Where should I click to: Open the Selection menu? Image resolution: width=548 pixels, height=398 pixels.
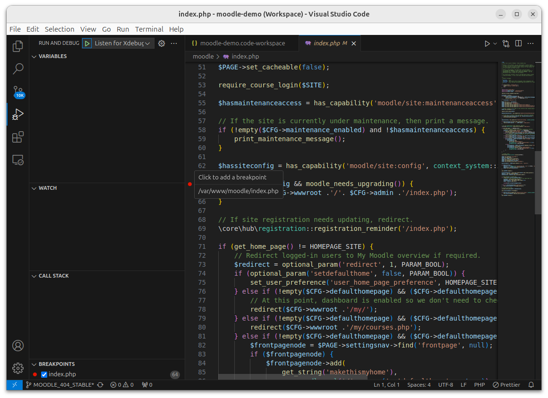[x=60, y=29]
